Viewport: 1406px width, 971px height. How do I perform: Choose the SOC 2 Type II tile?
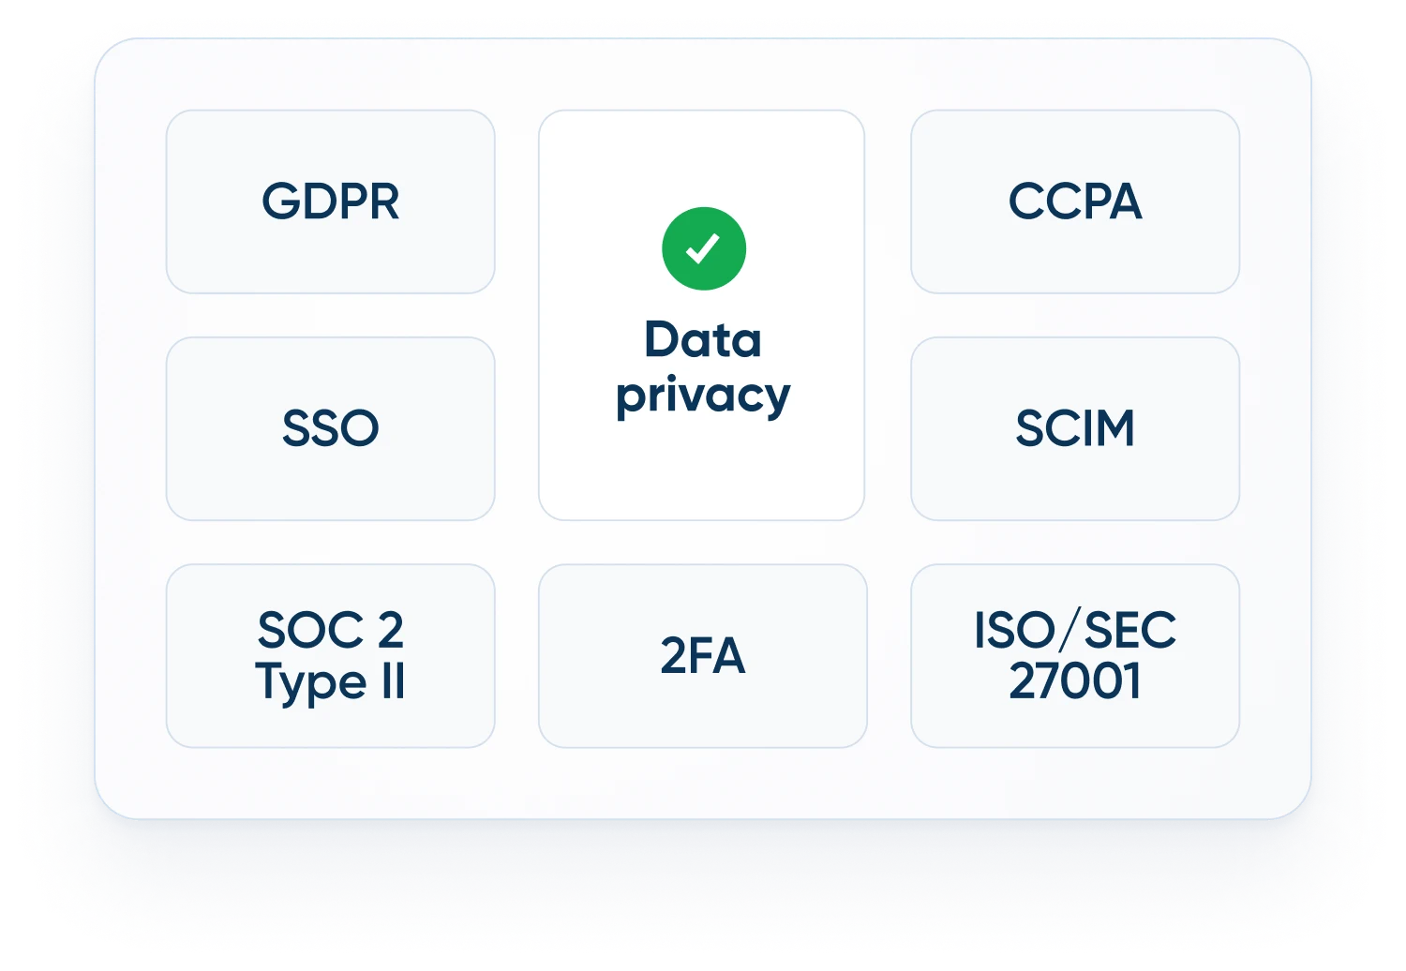point(330,655)
